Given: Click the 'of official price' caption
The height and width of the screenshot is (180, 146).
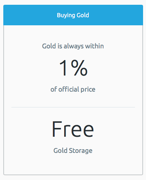Looking at the screenshot, I should pyautogui.click(x=73, y=89).
